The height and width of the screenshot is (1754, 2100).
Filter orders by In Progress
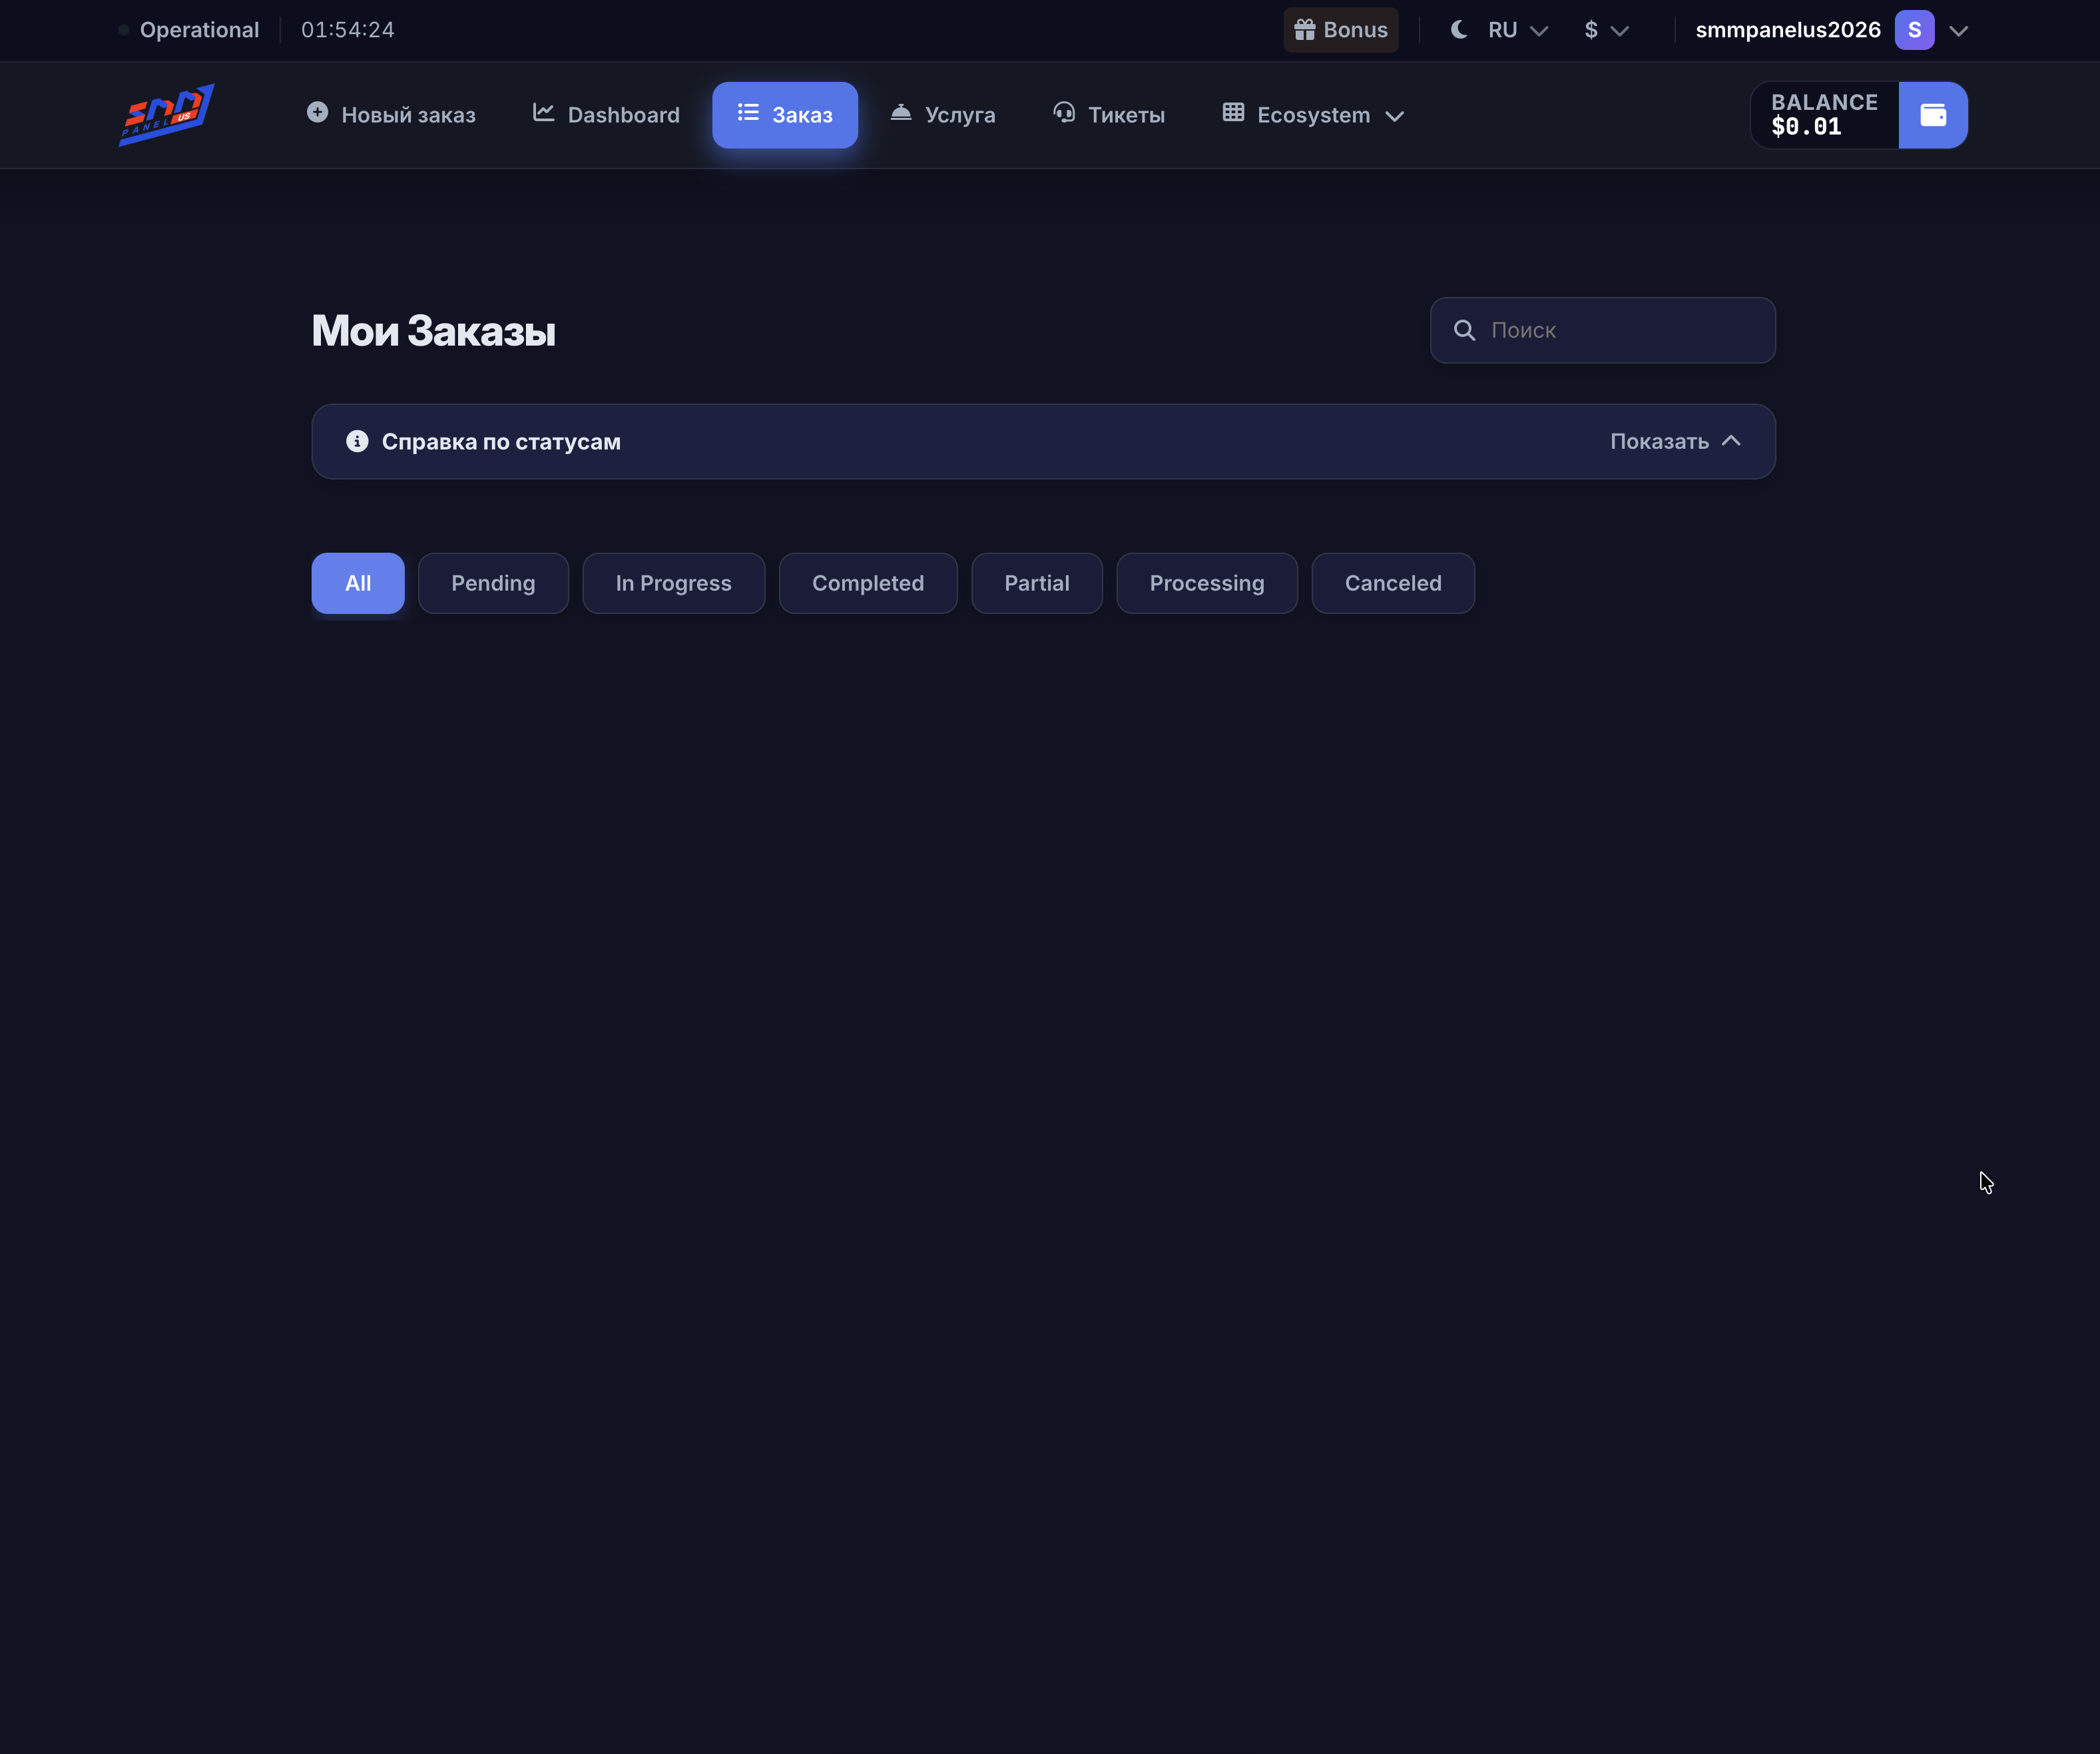pos(673,583)
